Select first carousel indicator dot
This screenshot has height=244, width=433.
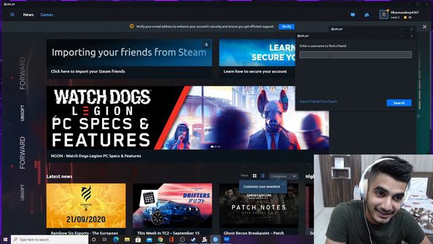(x=212, y=146)
